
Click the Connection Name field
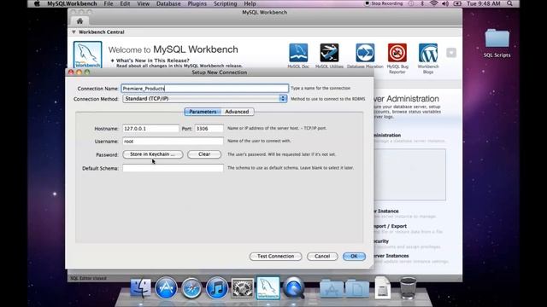[205, 89]
